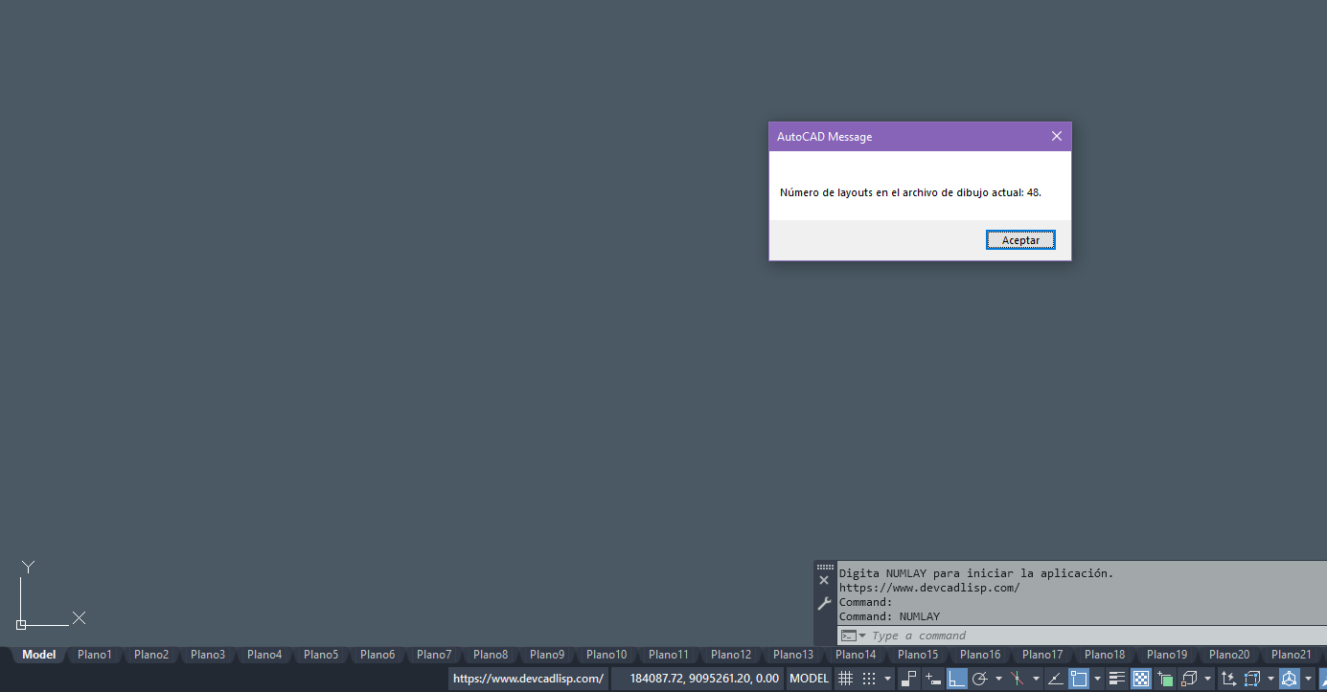
Task: Click the MODEL space status button
Action: pyautogui.click(x=809, y=679)
